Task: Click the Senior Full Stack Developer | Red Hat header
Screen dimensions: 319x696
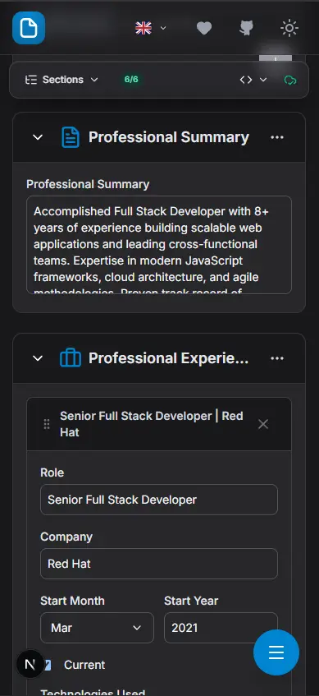Action: point(152,424)
